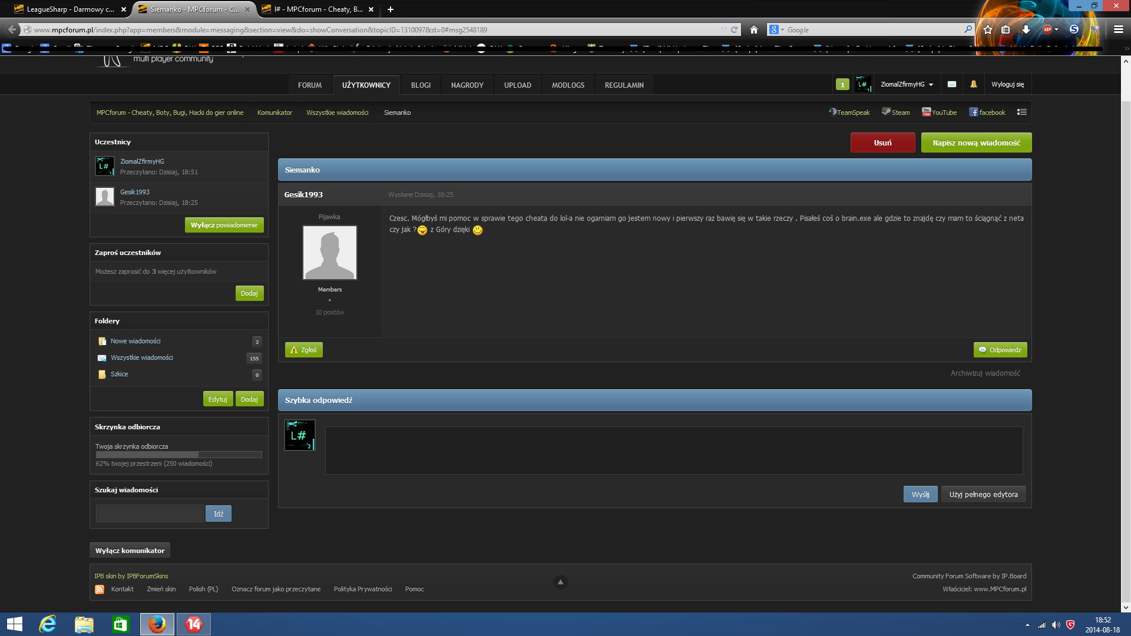The width and height of the screenshot is (1131, 636).
Task: Delete conversation with Usuń button
Action: (882, 143)
